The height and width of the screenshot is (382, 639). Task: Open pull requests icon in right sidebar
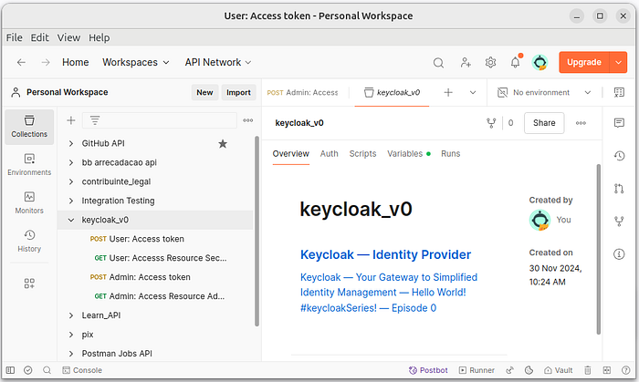pyautogui.click(x=619, y=189)
